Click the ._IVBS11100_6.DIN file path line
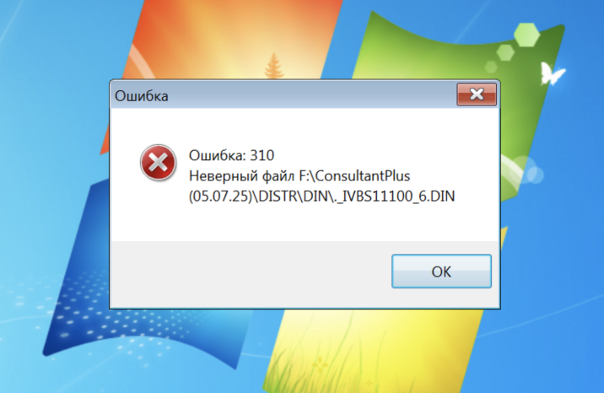This screenshot has width=604, height=393. point(321,196)
